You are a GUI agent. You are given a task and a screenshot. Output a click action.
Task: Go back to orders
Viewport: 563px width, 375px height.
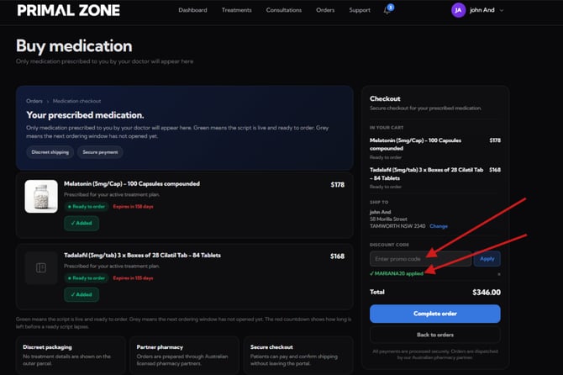[434, 335]
